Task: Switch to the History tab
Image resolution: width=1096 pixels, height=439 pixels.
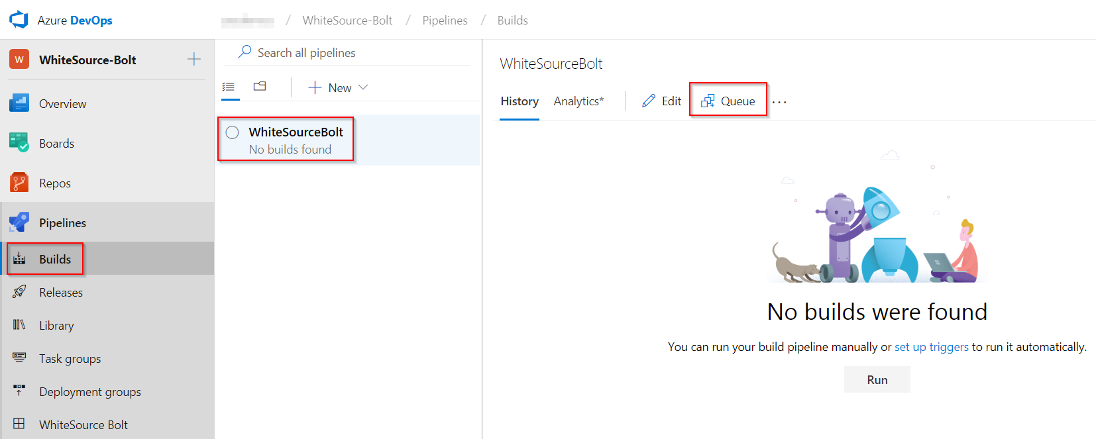Action: tap(520, 101)
